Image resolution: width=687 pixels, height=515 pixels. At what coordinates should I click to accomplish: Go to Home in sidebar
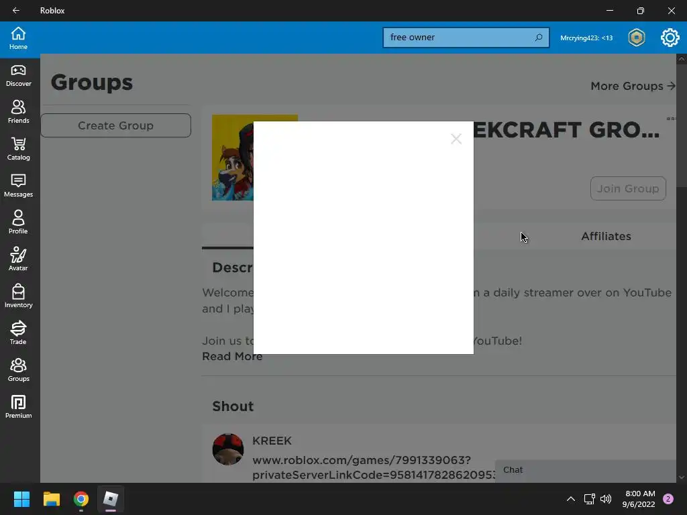pyautogui.click(x=18, y=38)
